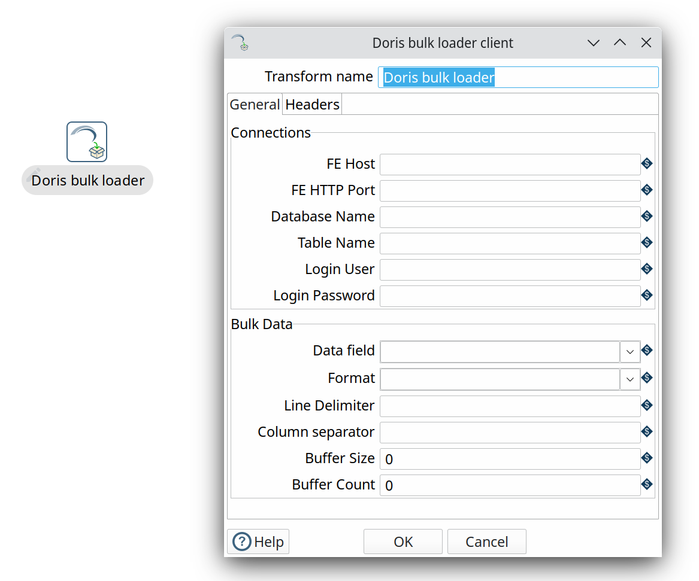Click the Doris bulk loader transform icon on canvas
The image size is (699, 581).
tap(87, 142)
